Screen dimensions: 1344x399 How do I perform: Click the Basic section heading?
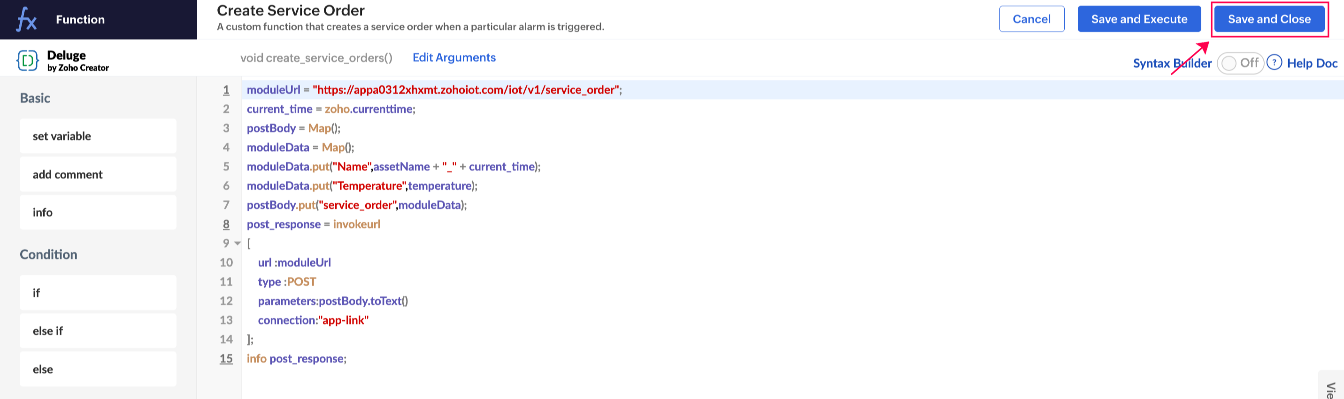35,98
